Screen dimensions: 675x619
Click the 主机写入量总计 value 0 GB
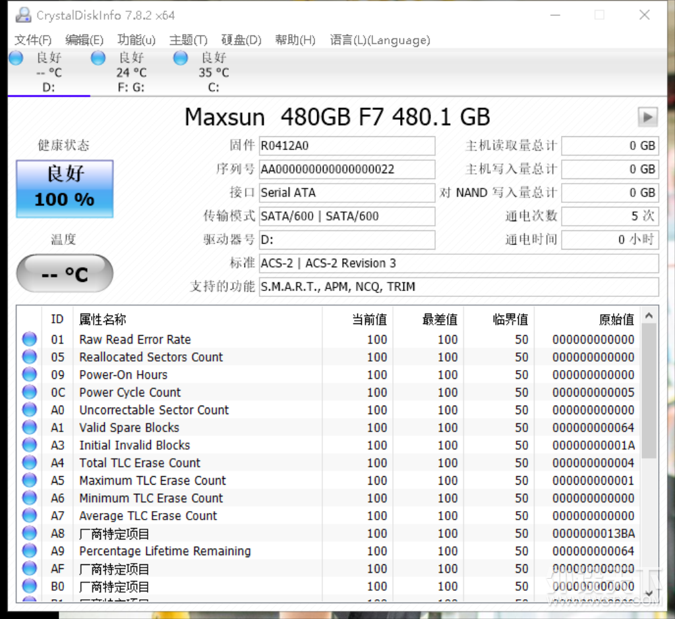[610, 169]
